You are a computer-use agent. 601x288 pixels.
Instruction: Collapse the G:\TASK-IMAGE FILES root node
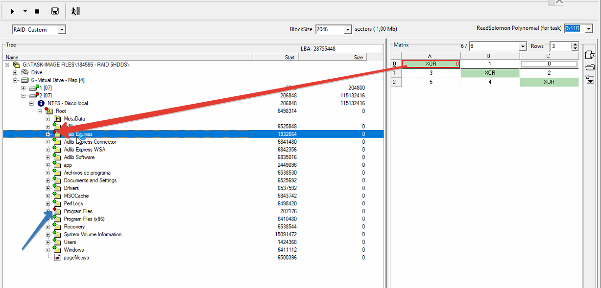click(x=7, y=65)
